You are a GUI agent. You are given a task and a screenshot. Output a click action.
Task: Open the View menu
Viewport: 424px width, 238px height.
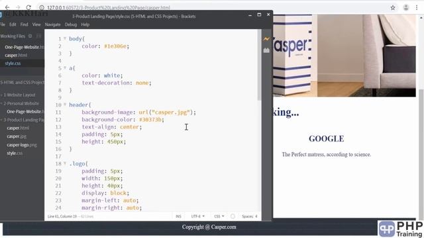pos(36,24)
